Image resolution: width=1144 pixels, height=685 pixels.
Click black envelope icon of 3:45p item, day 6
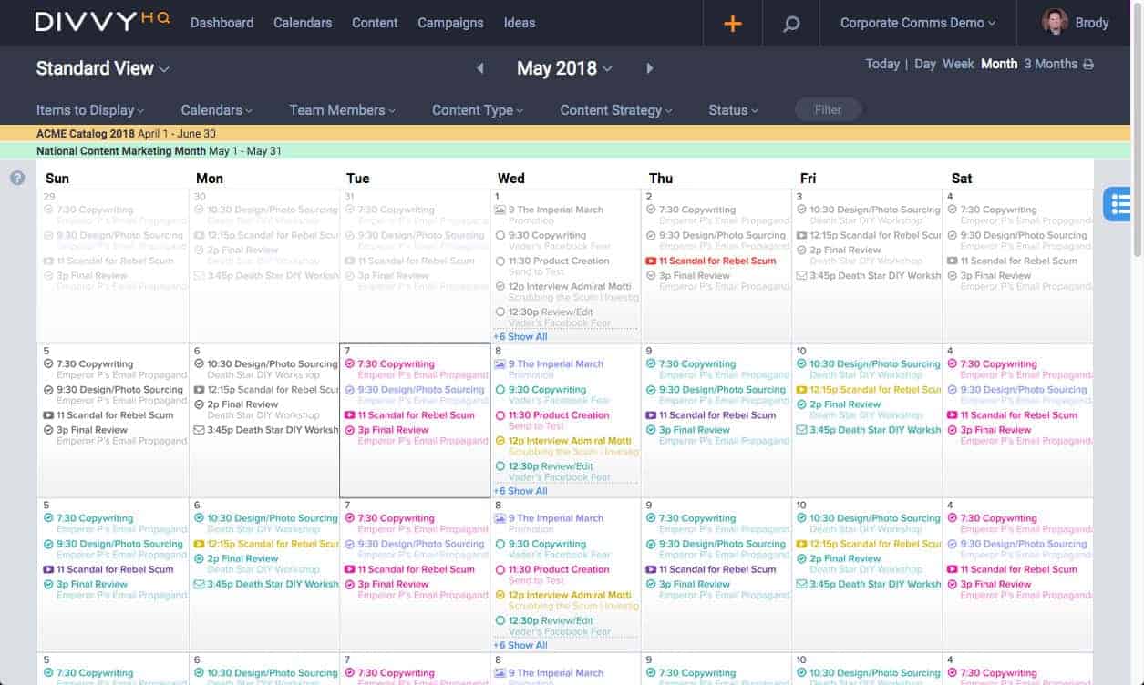[199, 430]
